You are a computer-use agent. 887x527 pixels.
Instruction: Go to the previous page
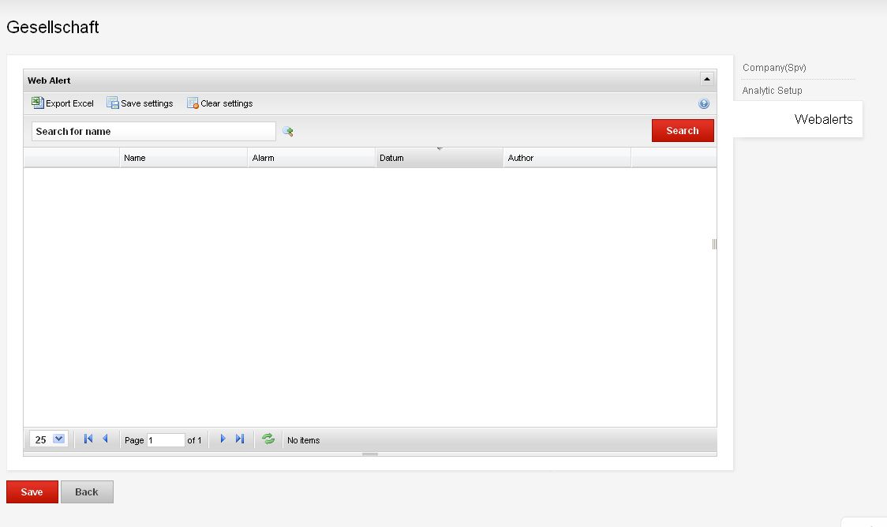click(105, 439)
